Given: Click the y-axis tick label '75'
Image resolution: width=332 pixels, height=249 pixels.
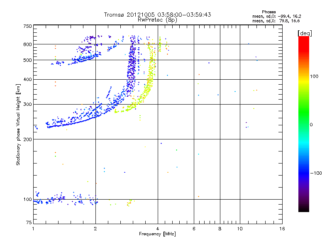Looking at the screenshot, I should click(29, 222).
